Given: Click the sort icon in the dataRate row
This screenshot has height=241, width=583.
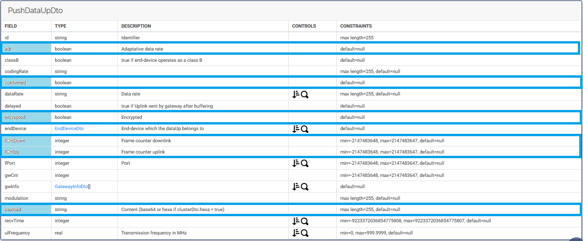Looking at the screenshot, I should (x=296, y=94).
